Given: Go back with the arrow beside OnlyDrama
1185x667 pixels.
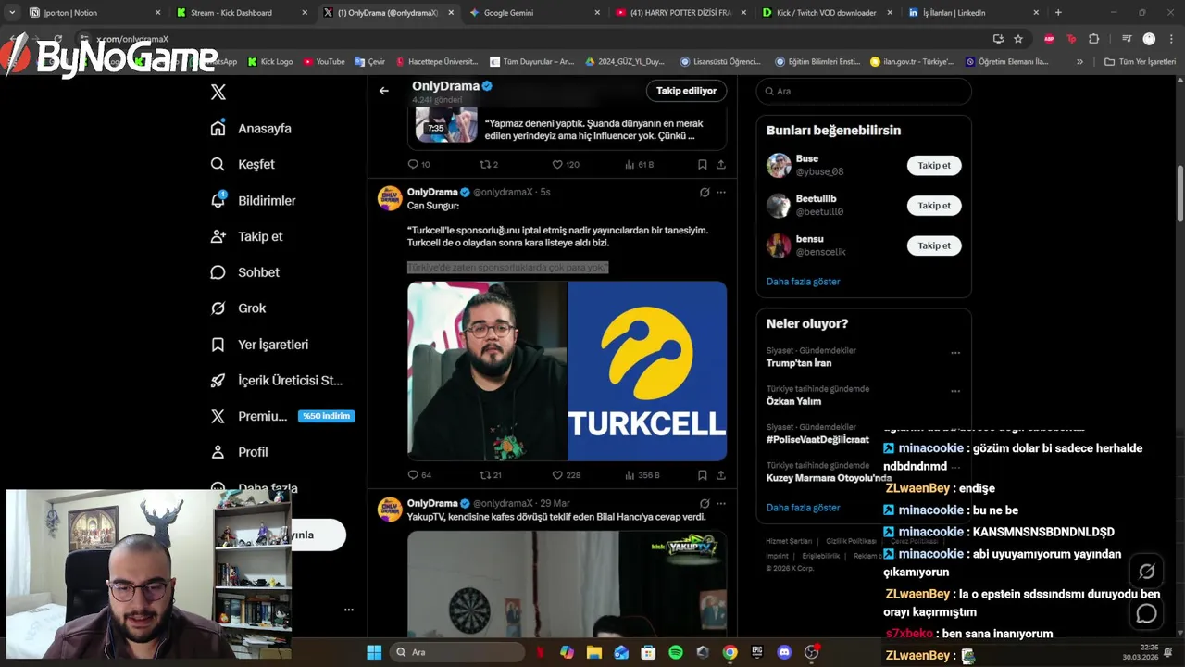Looking at the screenshot, I should coord(384,91).
